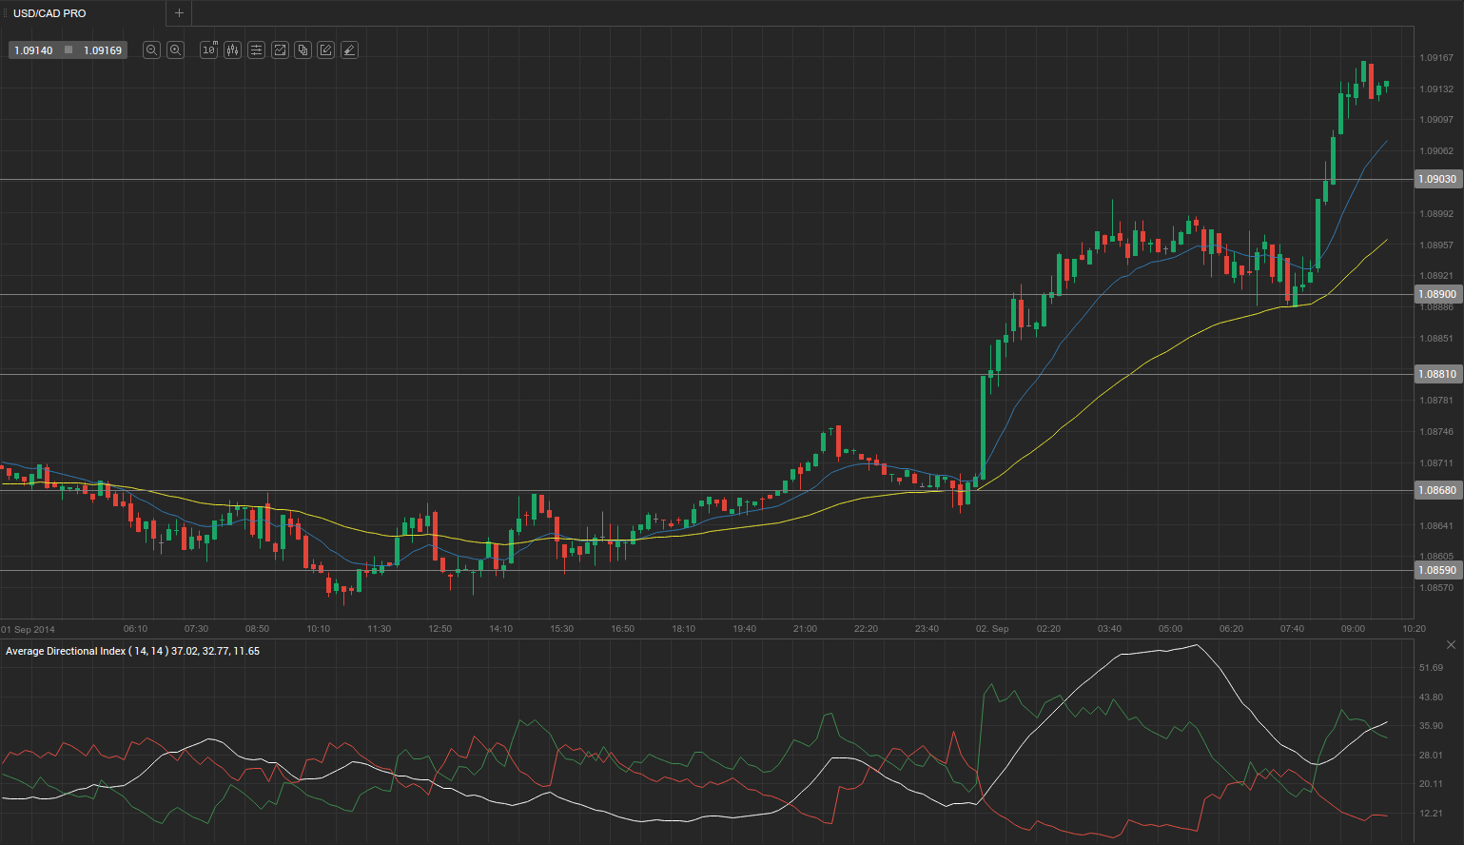Click the duplicate chart icon
1464x845 pixels.
tap(303, 49)
